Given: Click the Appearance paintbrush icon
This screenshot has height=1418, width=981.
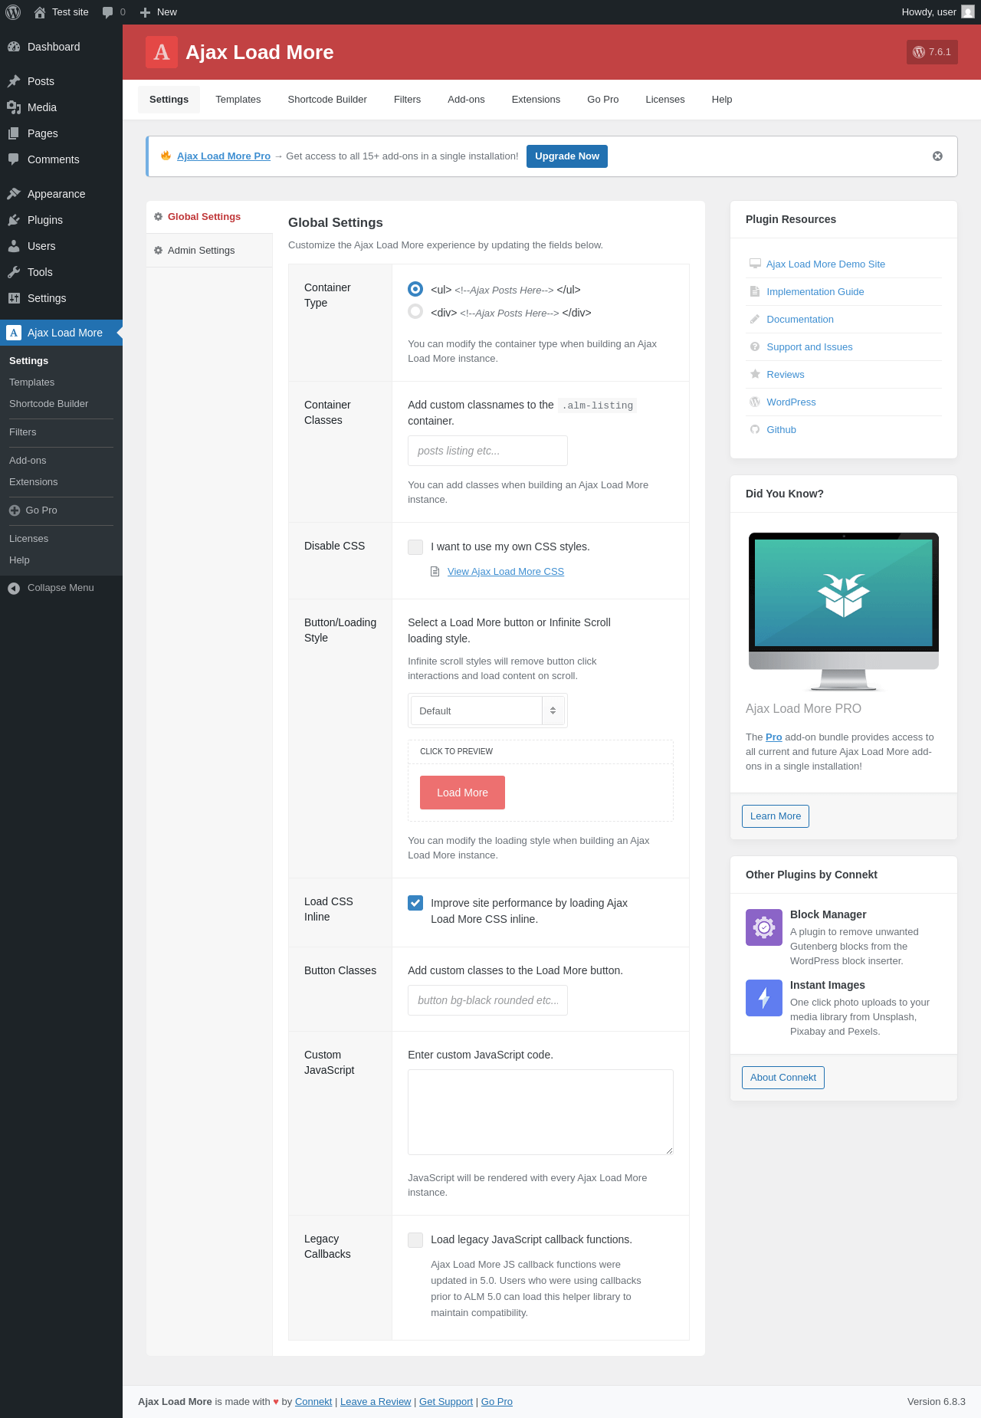Looking at the screenshot, I should coord(14,194).
